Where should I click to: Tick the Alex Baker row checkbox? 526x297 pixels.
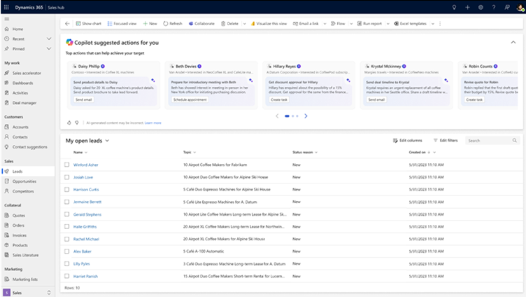click(x=67, y=250)
